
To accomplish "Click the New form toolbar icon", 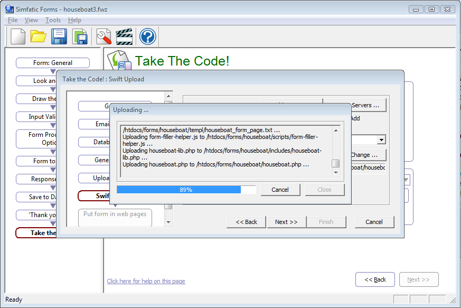I will (18, 37).
